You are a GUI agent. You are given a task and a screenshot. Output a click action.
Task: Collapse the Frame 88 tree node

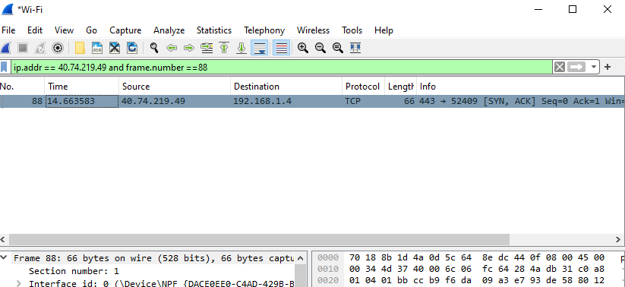[x=5, y=258]
